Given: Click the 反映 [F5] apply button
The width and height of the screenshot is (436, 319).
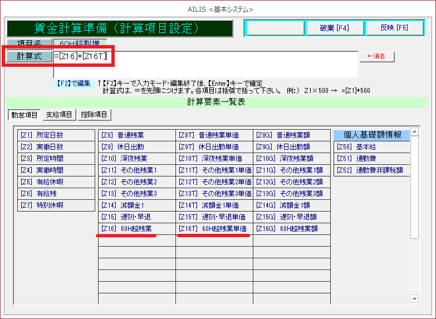Looking at the screenshot, I should click(x=394, y=28).
